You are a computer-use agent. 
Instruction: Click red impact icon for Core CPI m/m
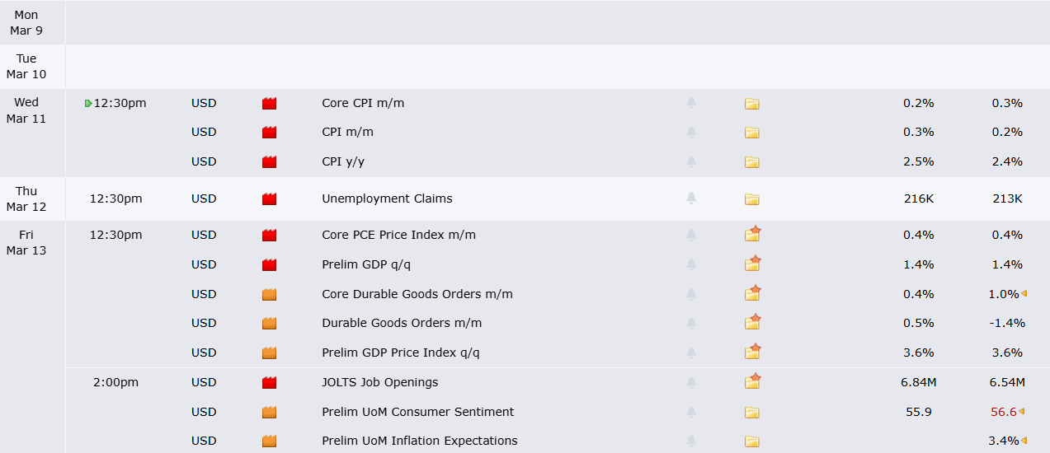click(269, 104)
